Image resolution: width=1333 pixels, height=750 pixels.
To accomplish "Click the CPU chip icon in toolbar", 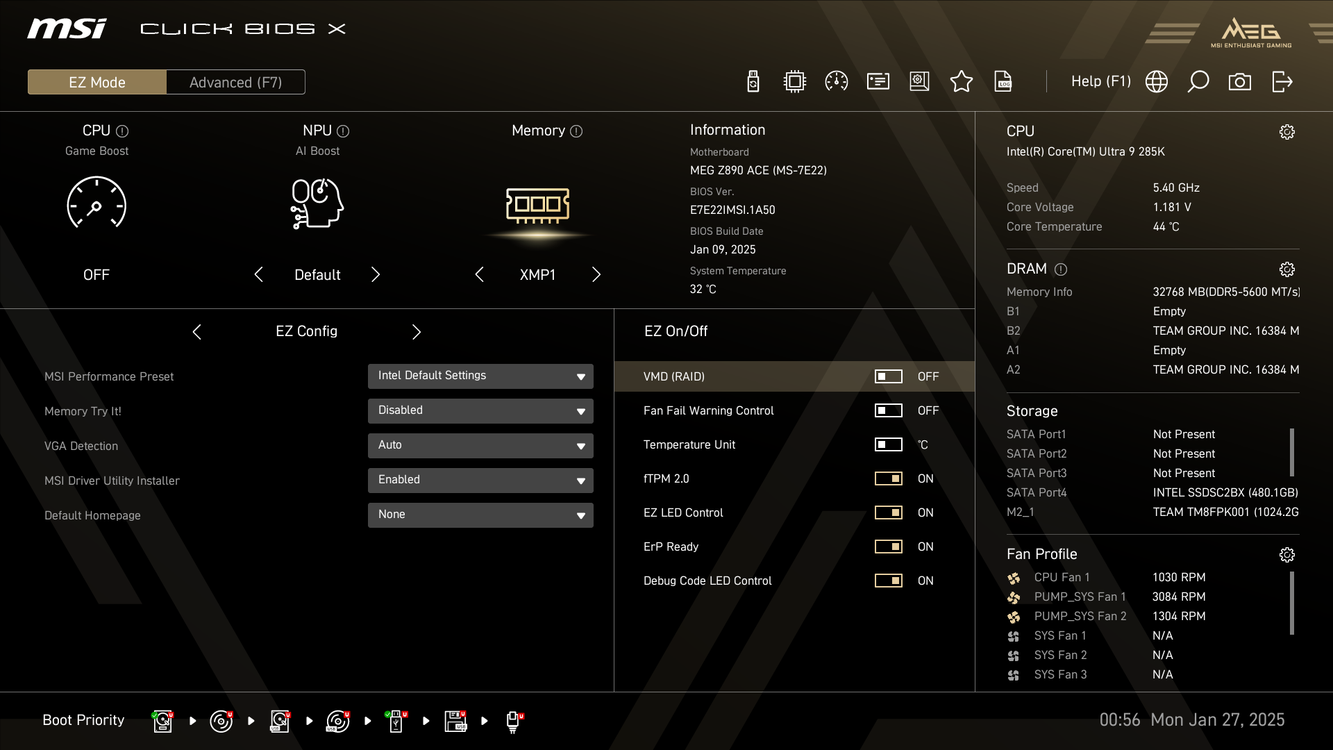I will point(794,82).
